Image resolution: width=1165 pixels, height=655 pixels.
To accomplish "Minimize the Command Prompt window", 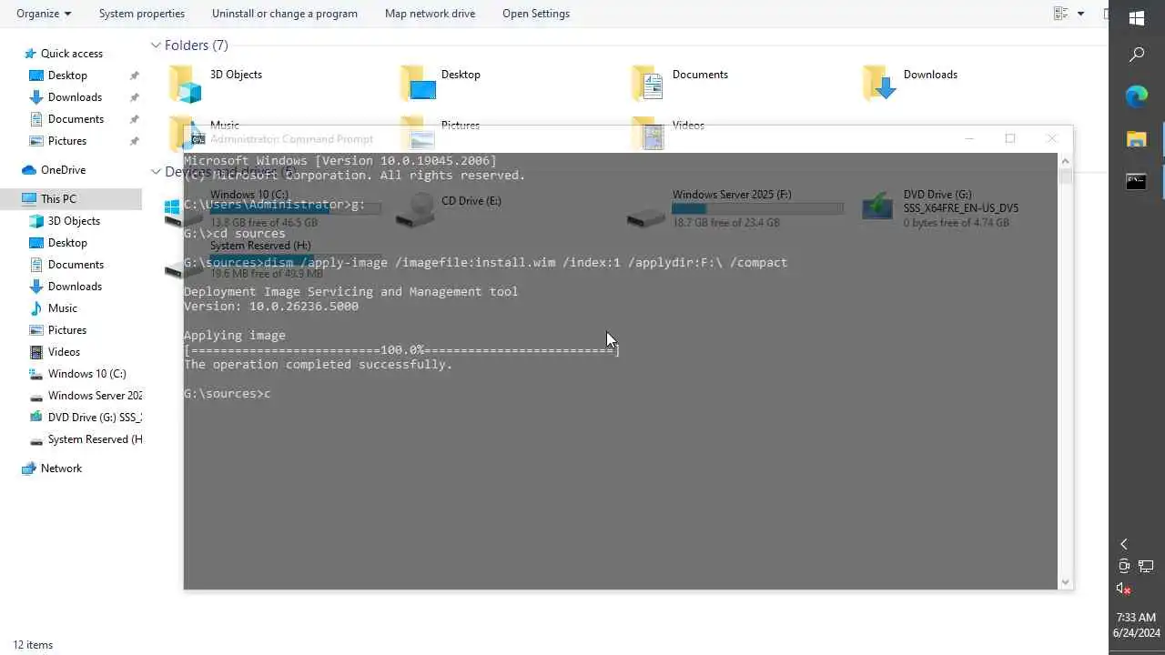I will (x=969, y=138).
